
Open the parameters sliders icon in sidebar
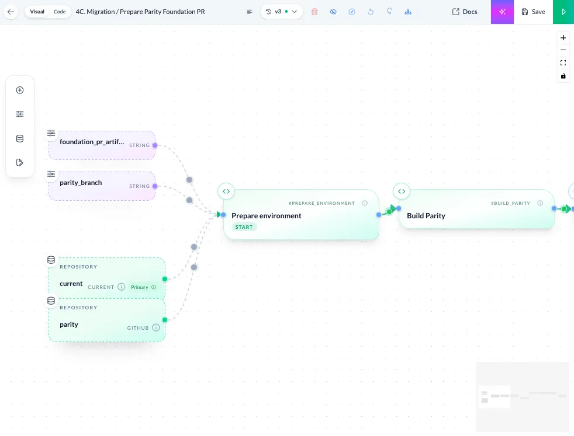(x=20, y=114)
